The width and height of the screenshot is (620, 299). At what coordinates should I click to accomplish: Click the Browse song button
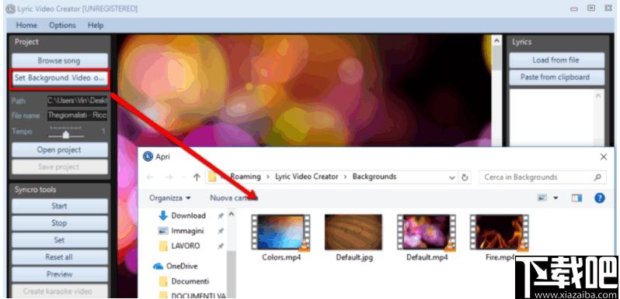pyautogui.click(x=59, y=60)
